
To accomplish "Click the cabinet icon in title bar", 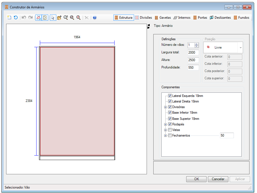I will (6, 7).
